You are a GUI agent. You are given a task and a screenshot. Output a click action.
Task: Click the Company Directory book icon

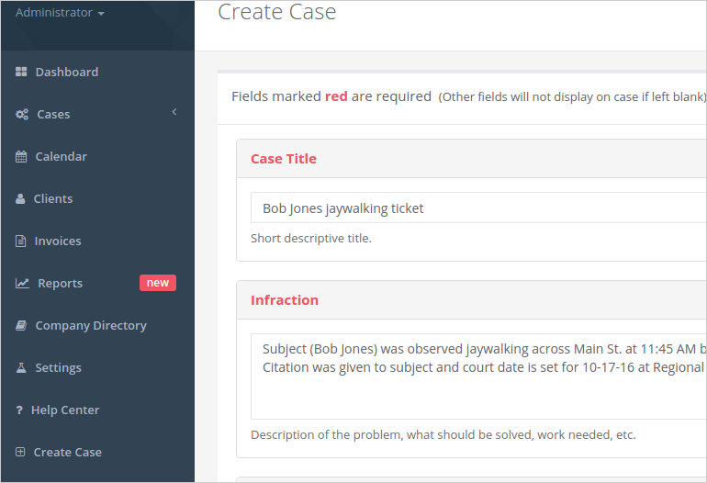pos(21,326)
